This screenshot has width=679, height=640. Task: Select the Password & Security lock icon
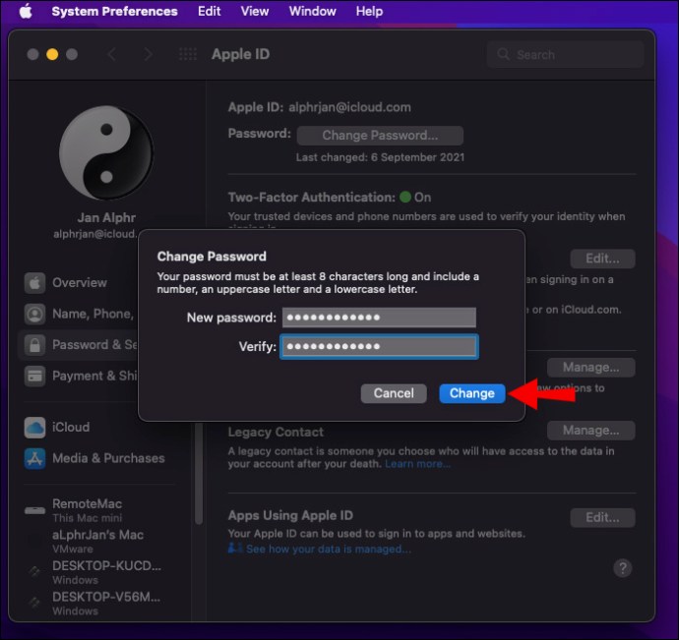34,345
